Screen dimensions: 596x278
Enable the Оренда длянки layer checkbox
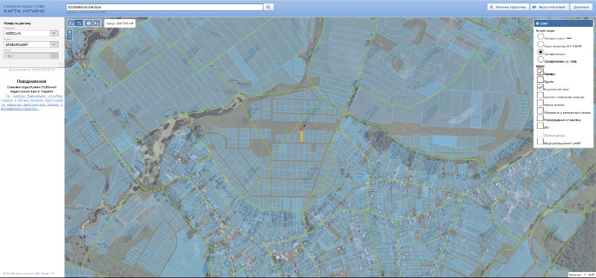coord(540,103)
